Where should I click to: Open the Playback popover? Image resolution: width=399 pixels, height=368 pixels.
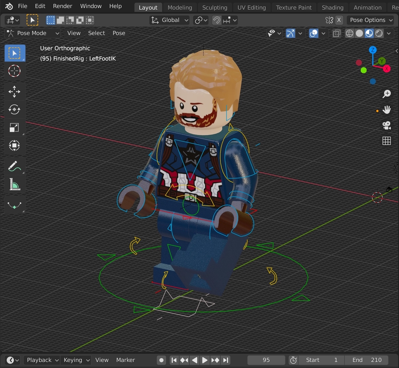pos(42,360)
